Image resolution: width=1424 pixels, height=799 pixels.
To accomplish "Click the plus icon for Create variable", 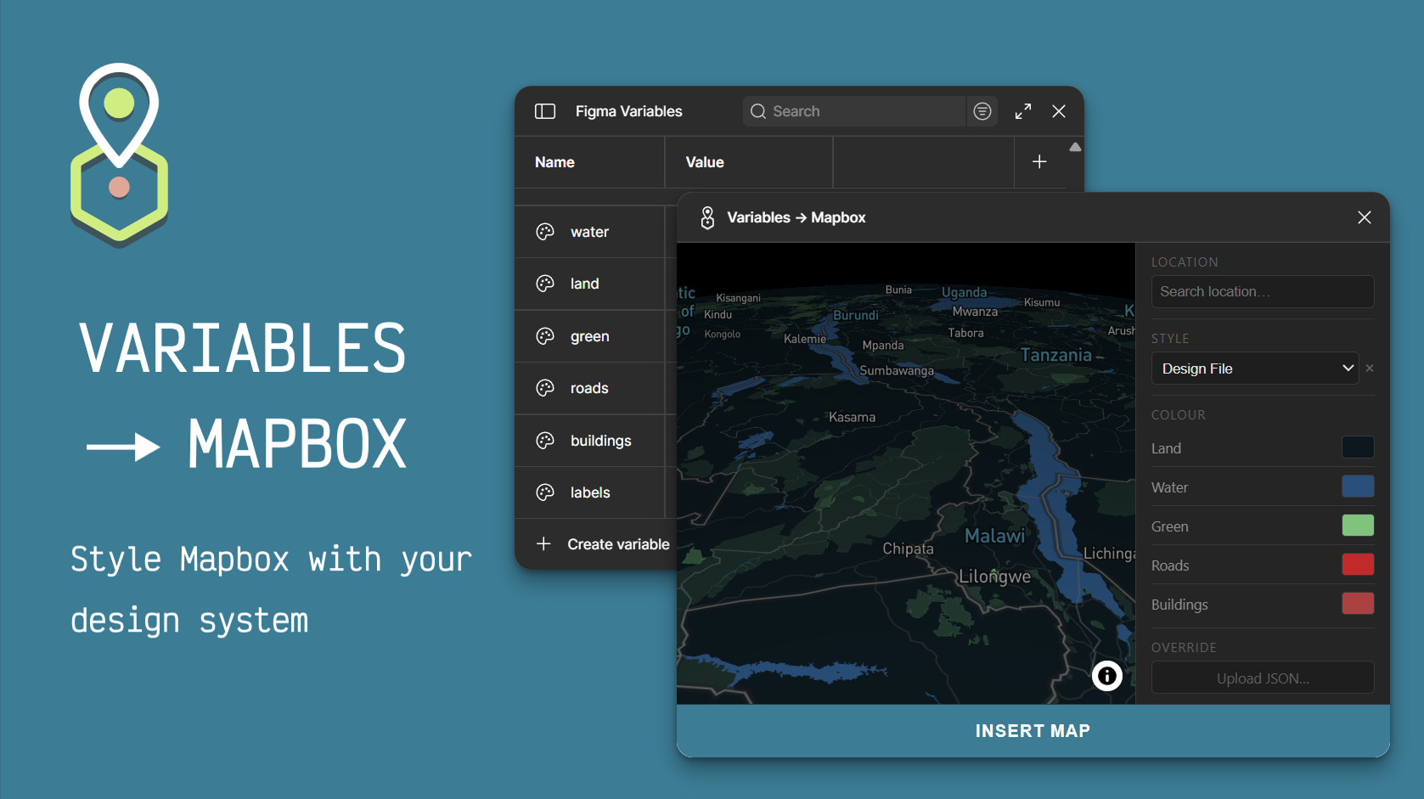I will (x=544, y=543).
